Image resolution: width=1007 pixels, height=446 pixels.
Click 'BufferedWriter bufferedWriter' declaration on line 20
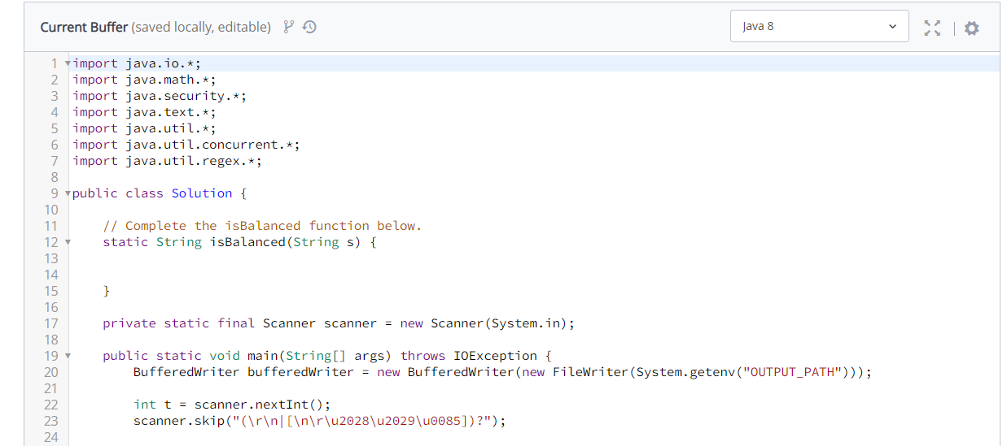click(243, 372)
